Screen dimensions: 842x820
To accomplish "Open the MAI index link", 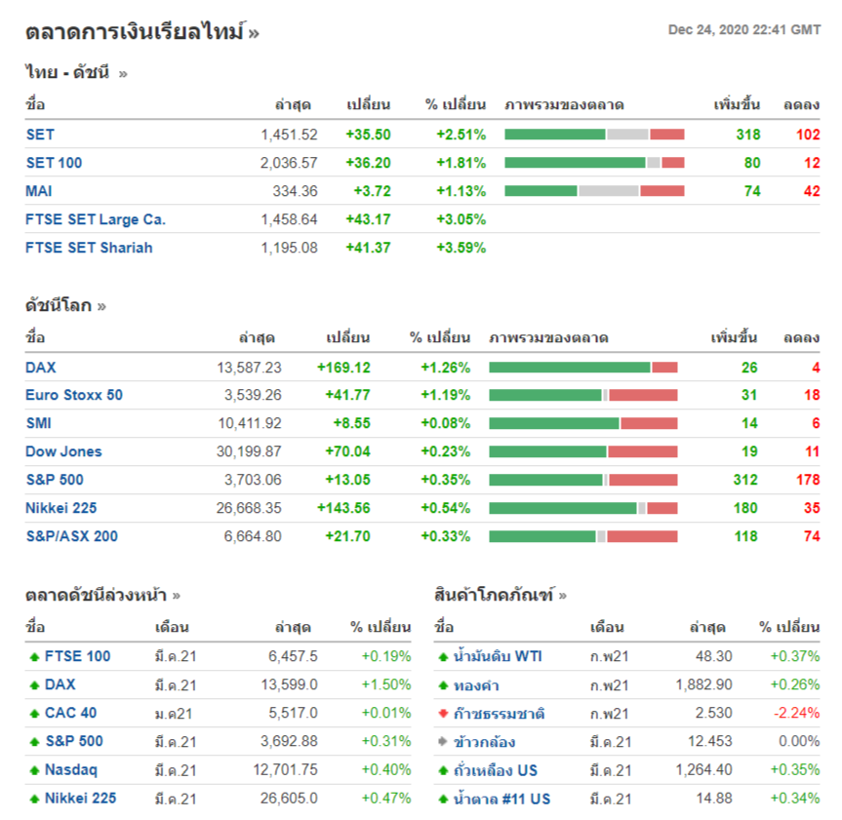I will [39, 191].
